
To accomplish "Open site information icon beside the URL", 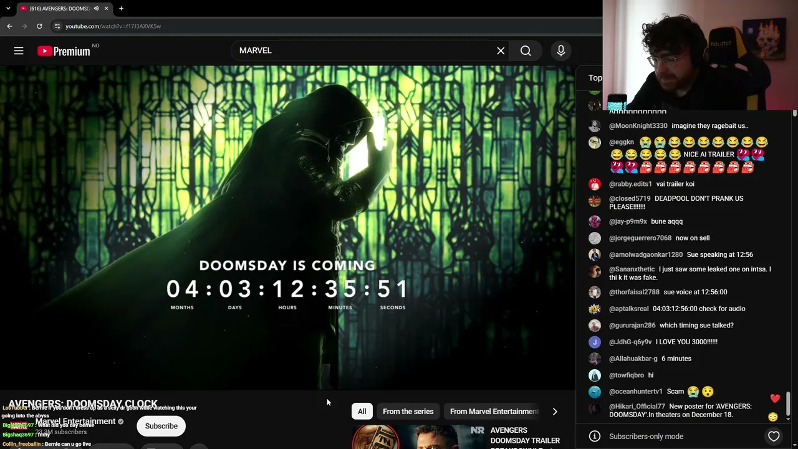I will [57, 26].
